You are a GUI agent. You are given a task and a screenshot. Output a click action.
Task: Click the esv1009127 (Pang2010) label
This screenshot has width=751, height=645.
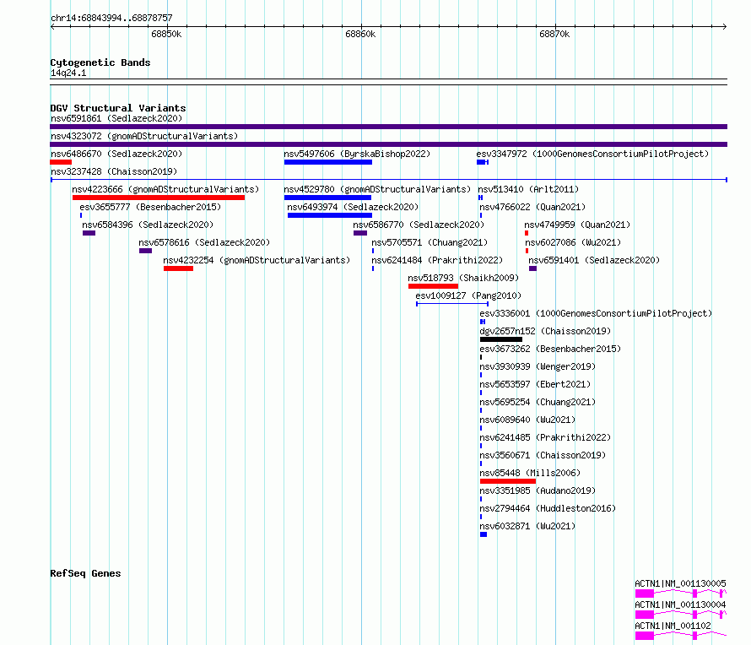click(x=468, y=295)
